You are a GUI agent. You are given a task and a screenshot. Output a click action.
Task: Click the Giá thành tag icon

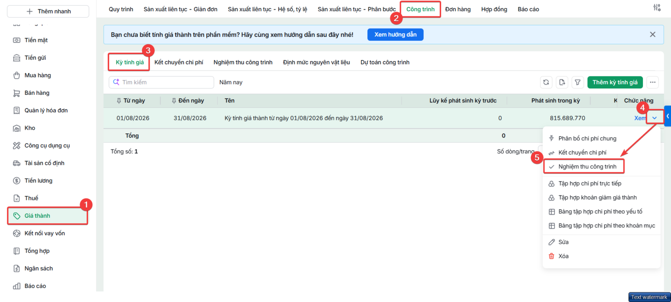tap(17, 216)
